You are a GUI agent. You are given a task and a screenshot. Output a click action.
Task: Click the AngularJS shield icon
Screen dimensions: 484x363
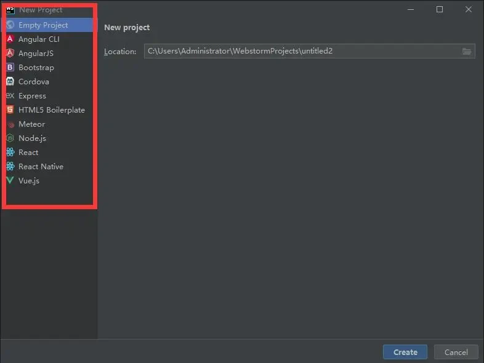pyautogui.click(x=10, y=54)
